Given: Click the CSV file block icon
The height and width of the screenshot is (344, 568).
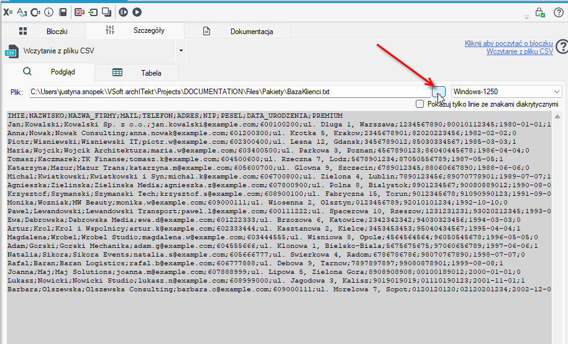Looking at the screenshot, I should [12, 51].
